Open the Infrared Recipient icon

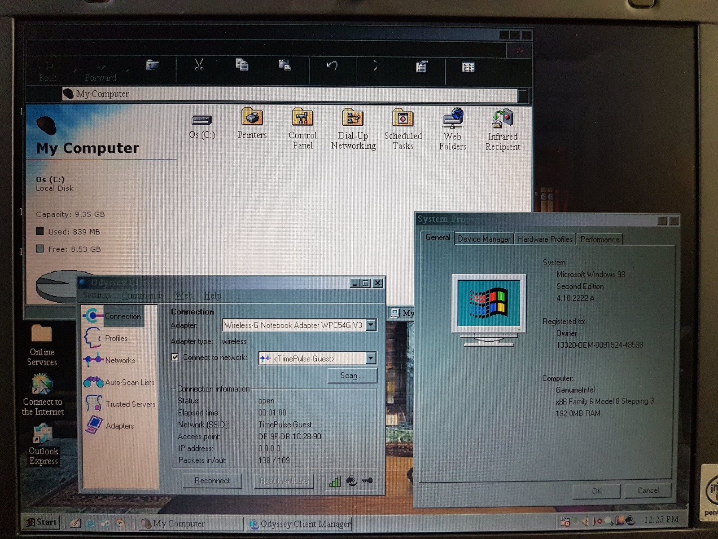click(503, 130)
